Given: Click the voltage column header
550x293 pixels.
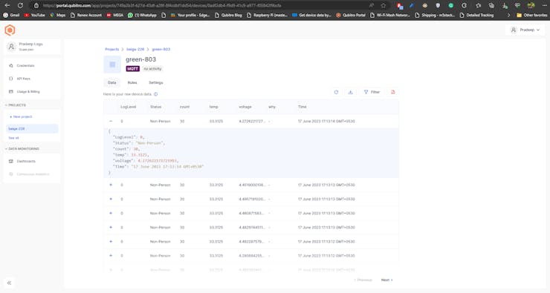Looking at the screenshot, I should [245, 107].
